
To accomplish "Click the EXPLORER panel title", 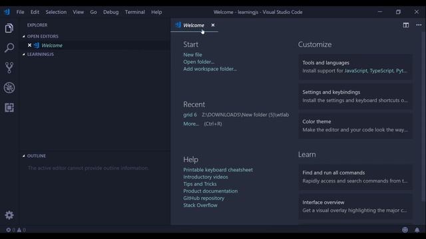I will 37,25.
